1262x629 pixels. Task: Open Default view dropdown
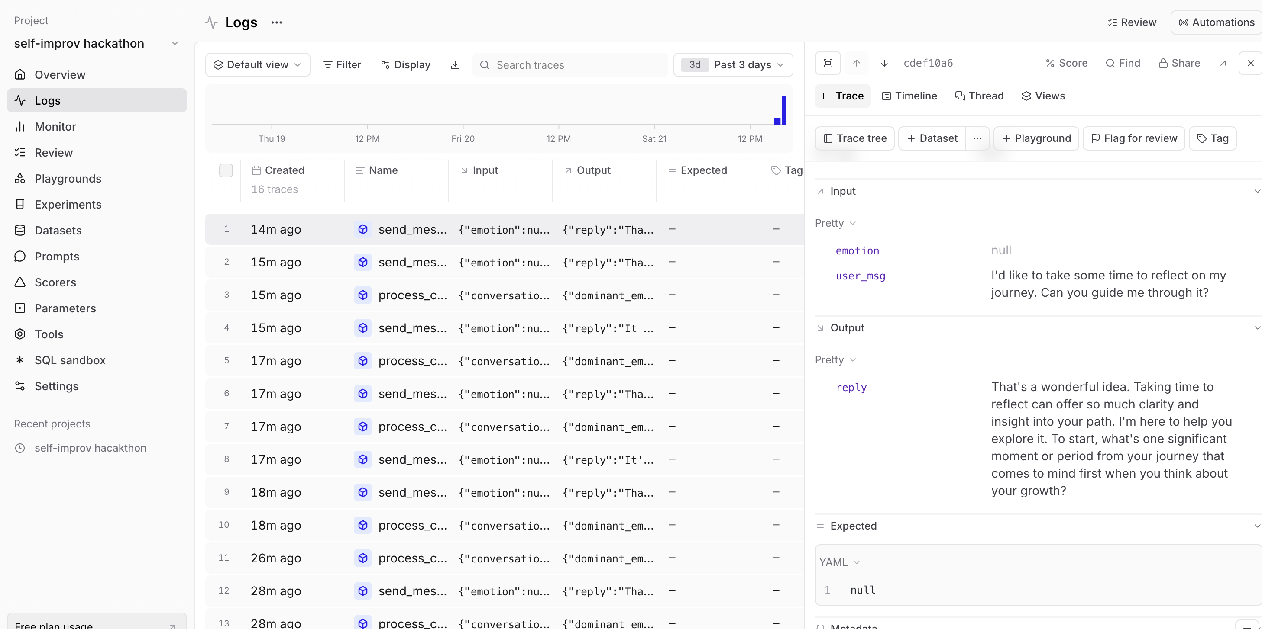pos(258,65)
